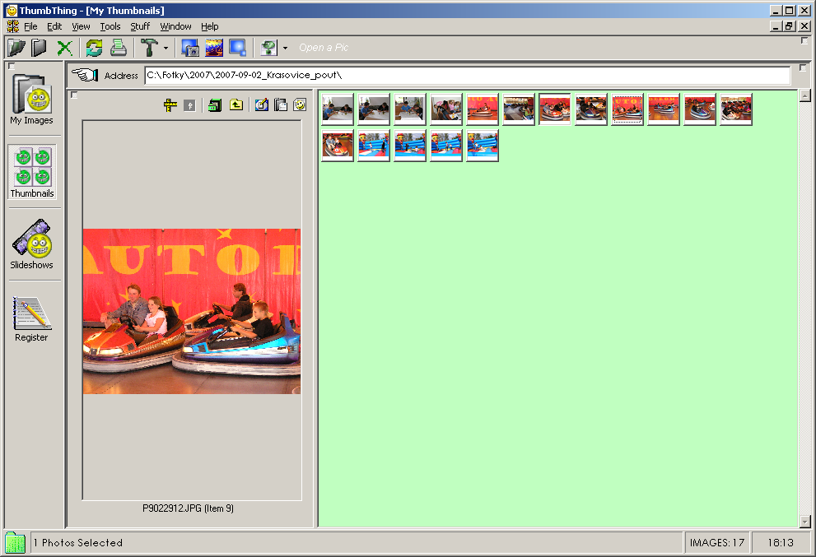Select the seventh thumbnail in top row
The image size is (816, 557).
click(555, 109)
